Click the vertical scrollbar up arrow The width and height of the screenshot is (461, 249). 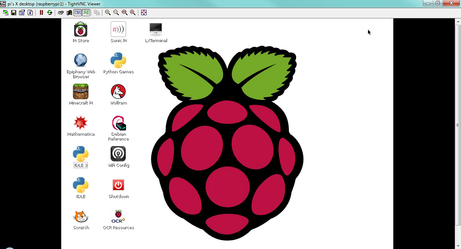458,22
